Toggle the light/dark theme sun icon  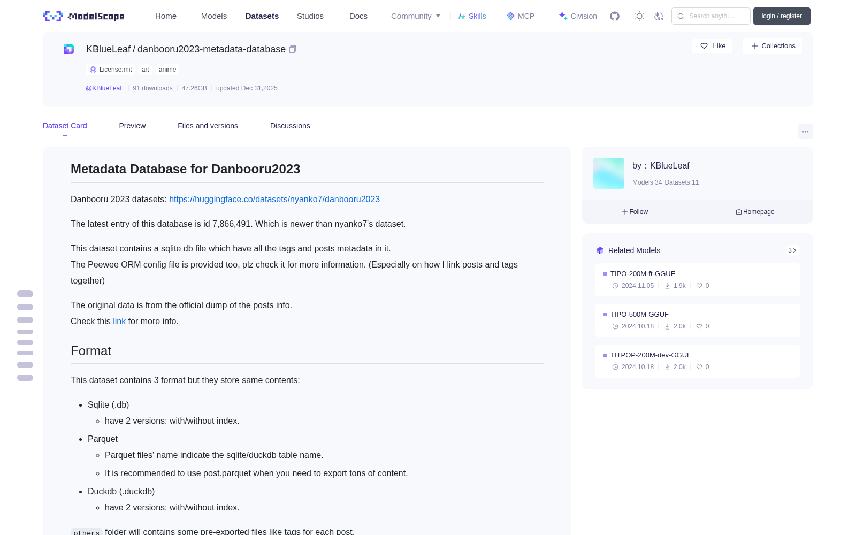[639, 16]
